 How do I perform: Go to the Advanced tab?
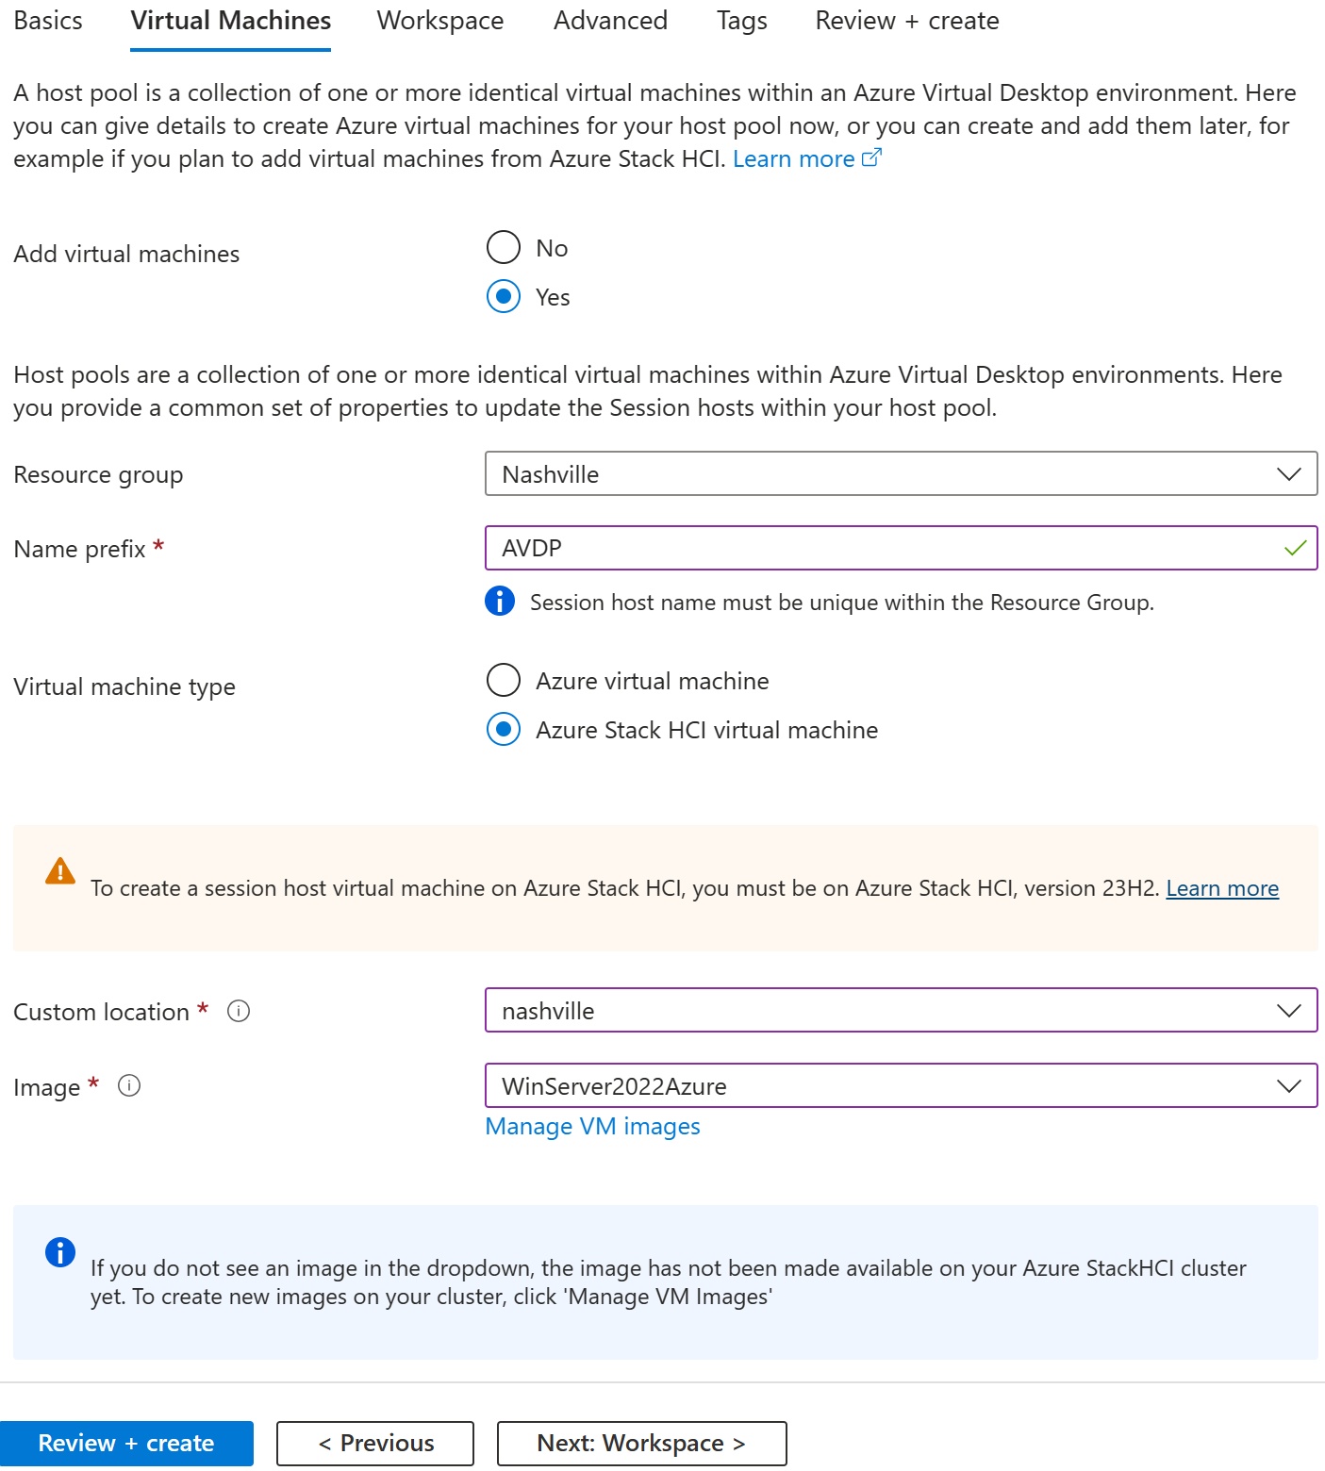(610, 21)
